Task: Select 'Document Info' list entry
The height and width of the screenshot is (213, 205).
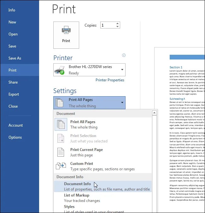Action: [103, 186]
